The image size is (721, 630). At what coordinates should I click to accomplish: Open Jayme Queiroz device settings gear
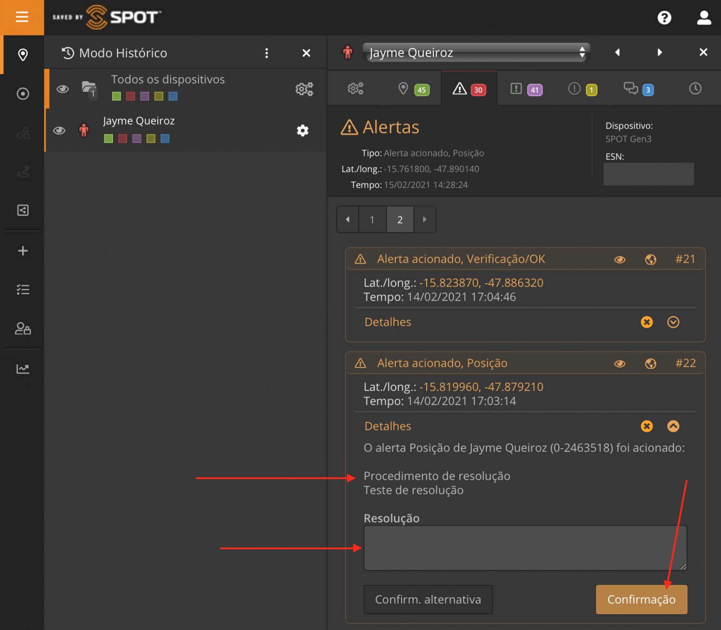click(x=303, y=130)
